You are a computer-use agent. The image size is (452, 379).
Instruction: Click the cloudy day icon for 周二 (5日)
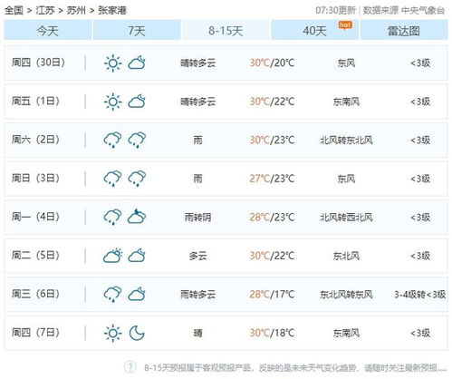coord(113,256)
